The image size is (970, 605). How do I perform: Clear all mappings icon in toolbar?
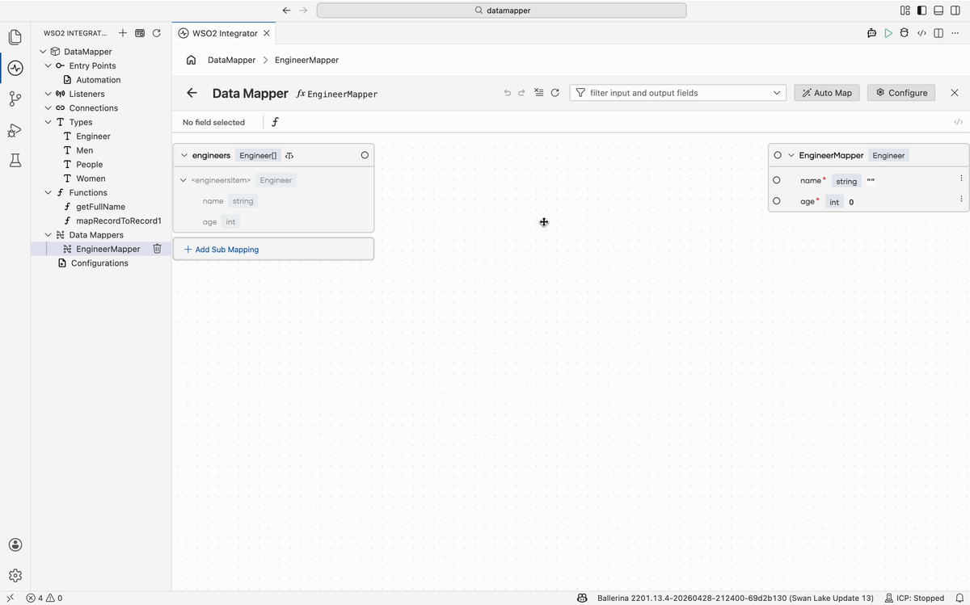pyautogui.click(x=539, y=93)
